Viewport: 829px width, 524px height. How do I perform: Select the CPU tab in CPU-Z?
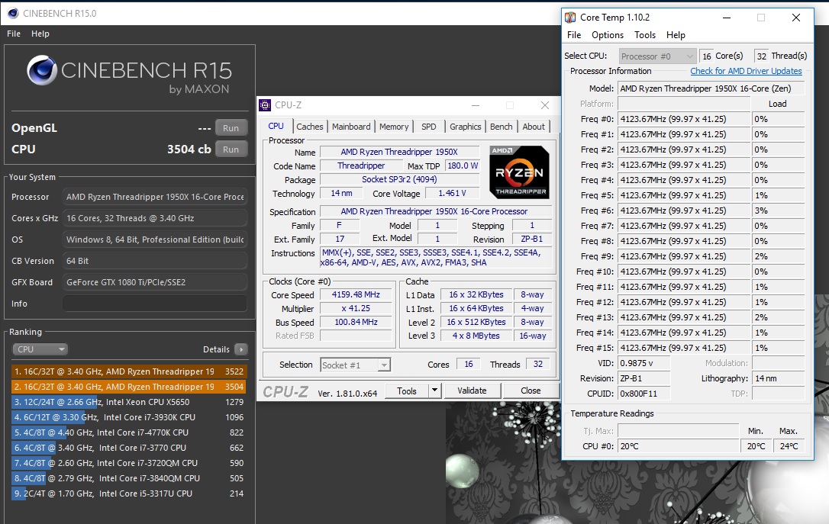276,127
